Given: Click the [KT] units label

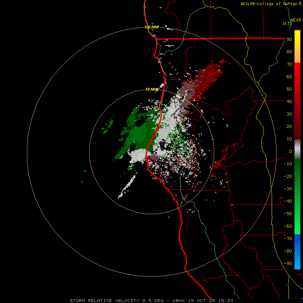Looking at the screenshot, I should tap(287, 23).
